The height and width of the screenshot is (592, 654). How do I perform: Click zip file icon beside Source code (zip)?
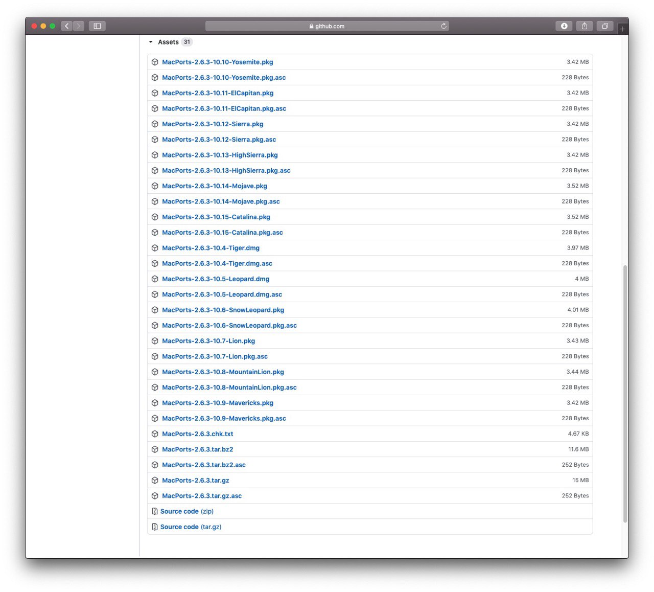coord(155,512)
